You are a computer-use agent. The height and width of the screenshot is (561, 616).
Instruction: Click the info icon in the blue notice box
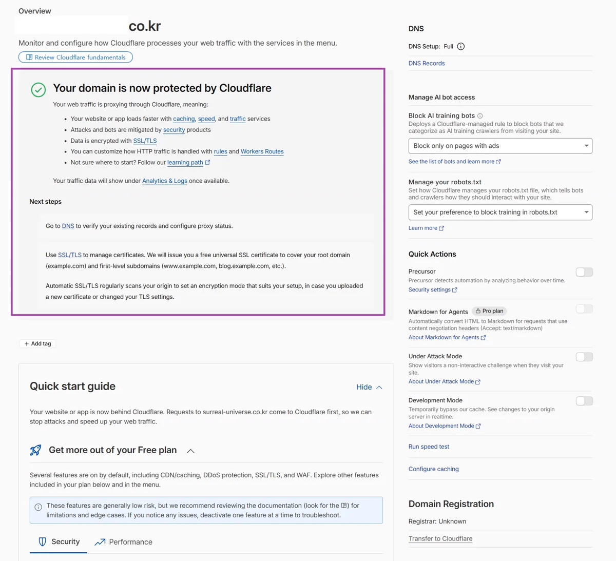[38, 507]
